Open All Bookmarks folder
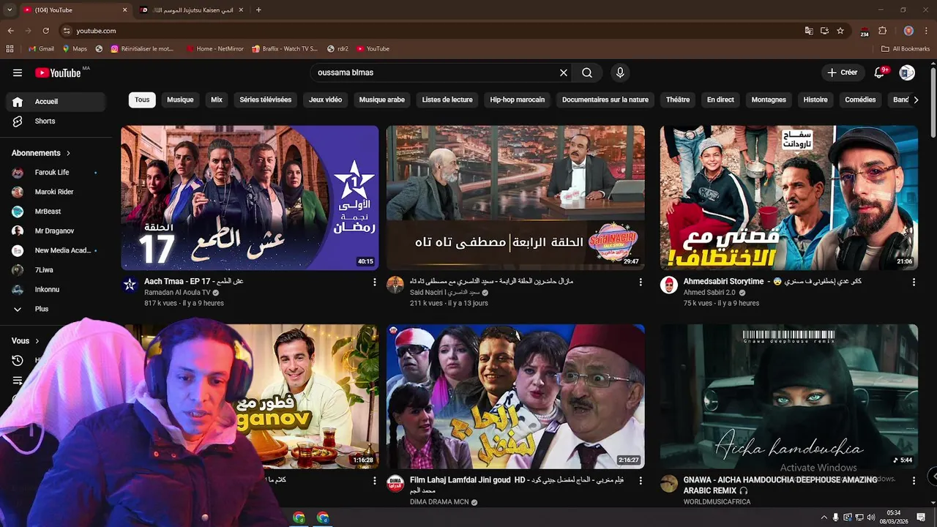The height and width of the screenshot is (527, 937). 906,49
